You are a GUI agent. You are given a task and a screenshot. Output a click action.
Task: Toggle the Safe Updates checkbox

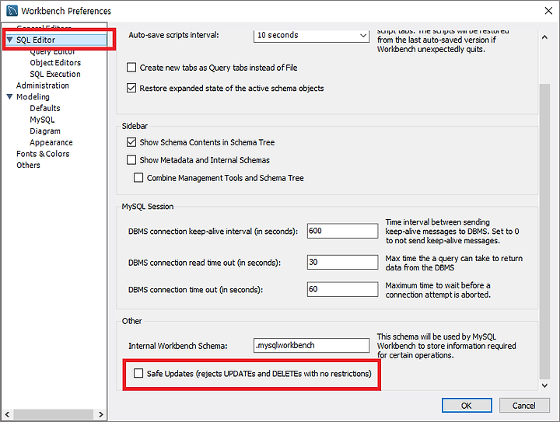pyautogui.click(x=138, y=373)
